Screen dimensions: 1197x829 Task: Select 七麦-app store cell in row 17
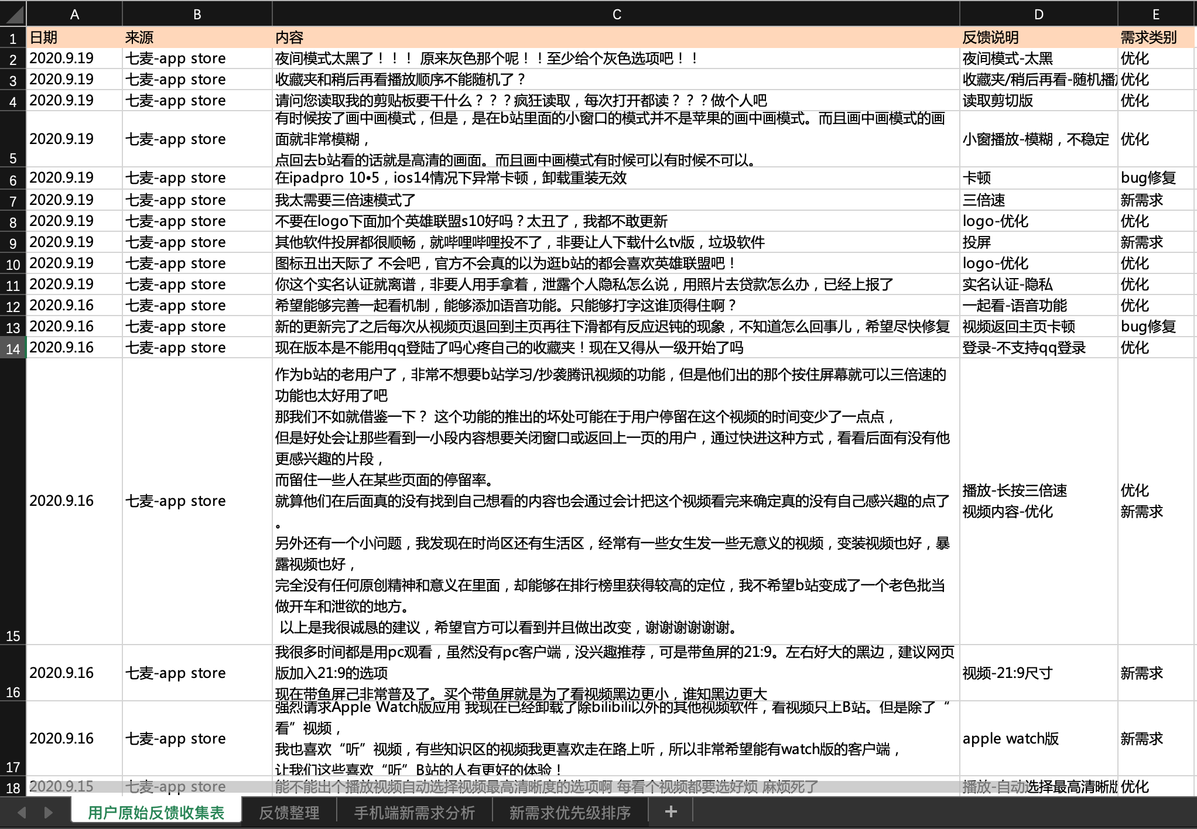197,739
